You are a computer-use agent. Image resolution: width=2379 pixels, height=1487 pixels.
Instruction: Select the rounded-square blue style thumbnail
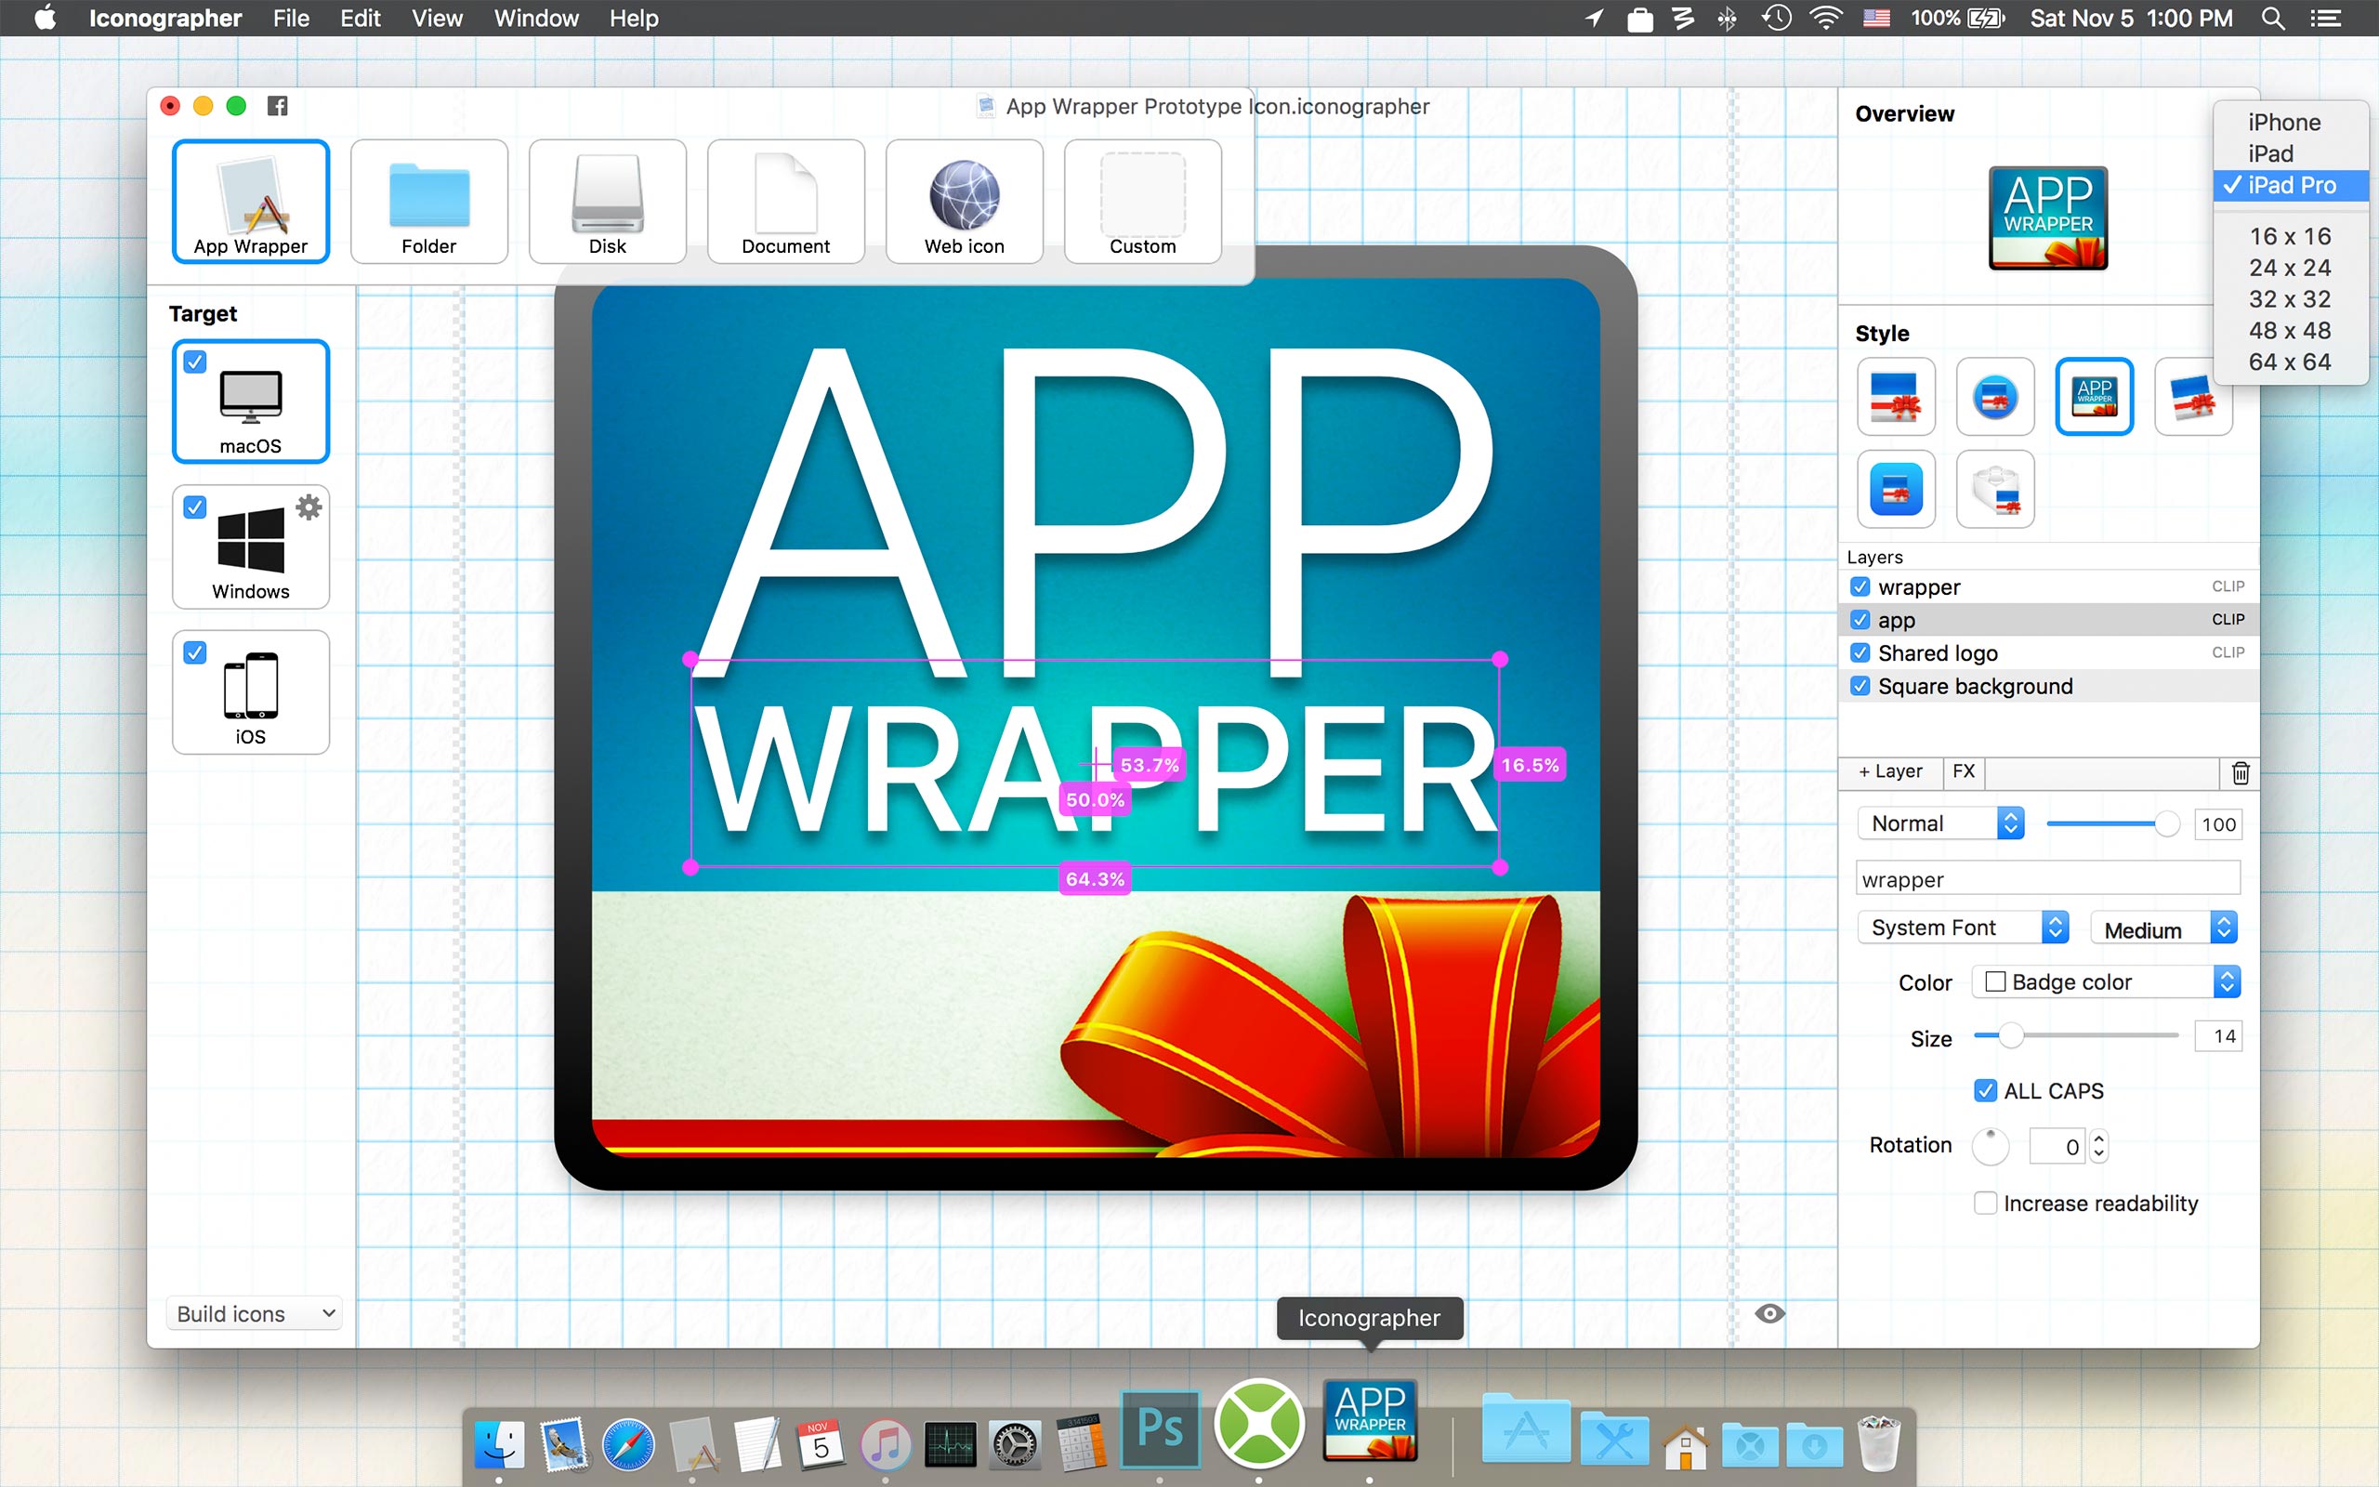[1896, 489]
